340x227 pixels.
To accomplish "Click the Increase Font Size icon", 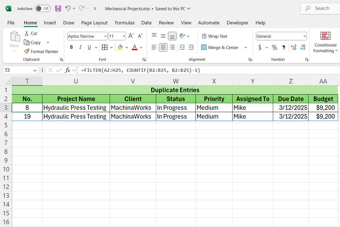I will (x=131, y=36).
